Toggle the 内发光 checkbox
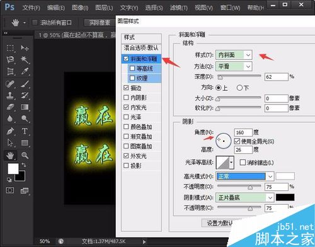 (126, 107)
